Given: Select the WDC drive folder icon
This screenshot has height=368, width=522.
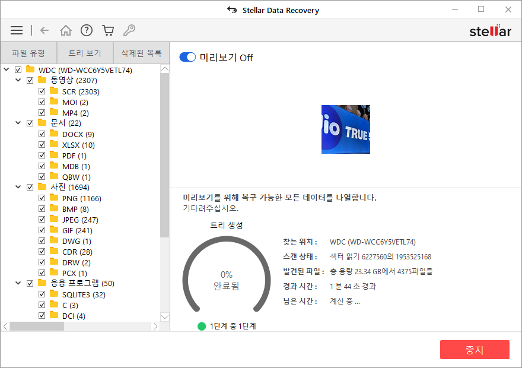Looking at the screenshot, I should coord(30,69).
